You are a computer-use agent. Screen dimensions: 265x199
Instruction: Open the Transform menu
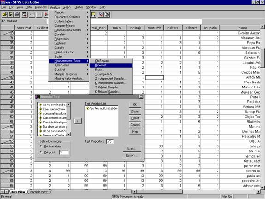(x=41, y=7)
